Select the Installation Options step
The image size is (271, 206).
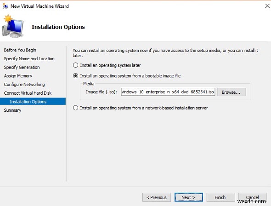pyautogui.click(x=33, y=102)
